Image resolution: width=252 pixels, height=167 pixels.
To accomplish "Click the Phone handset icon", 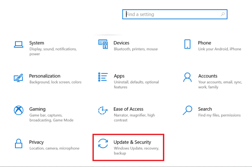I will [x=187, y=44].
